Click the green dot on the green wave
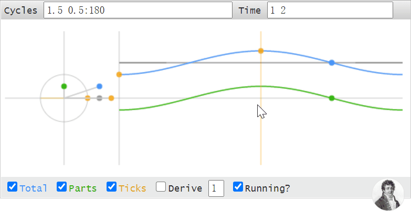411x211 pixels. point(332,98)
